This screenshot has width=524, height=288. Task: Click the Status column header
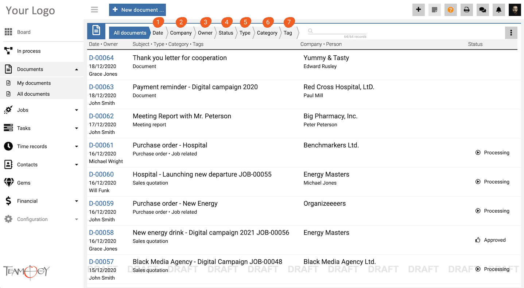pyautogui.click(x=475, y=44)
